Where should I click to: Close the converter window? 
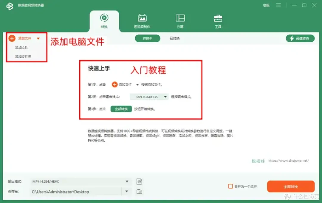pyautogui.click(x=314, y=5)
